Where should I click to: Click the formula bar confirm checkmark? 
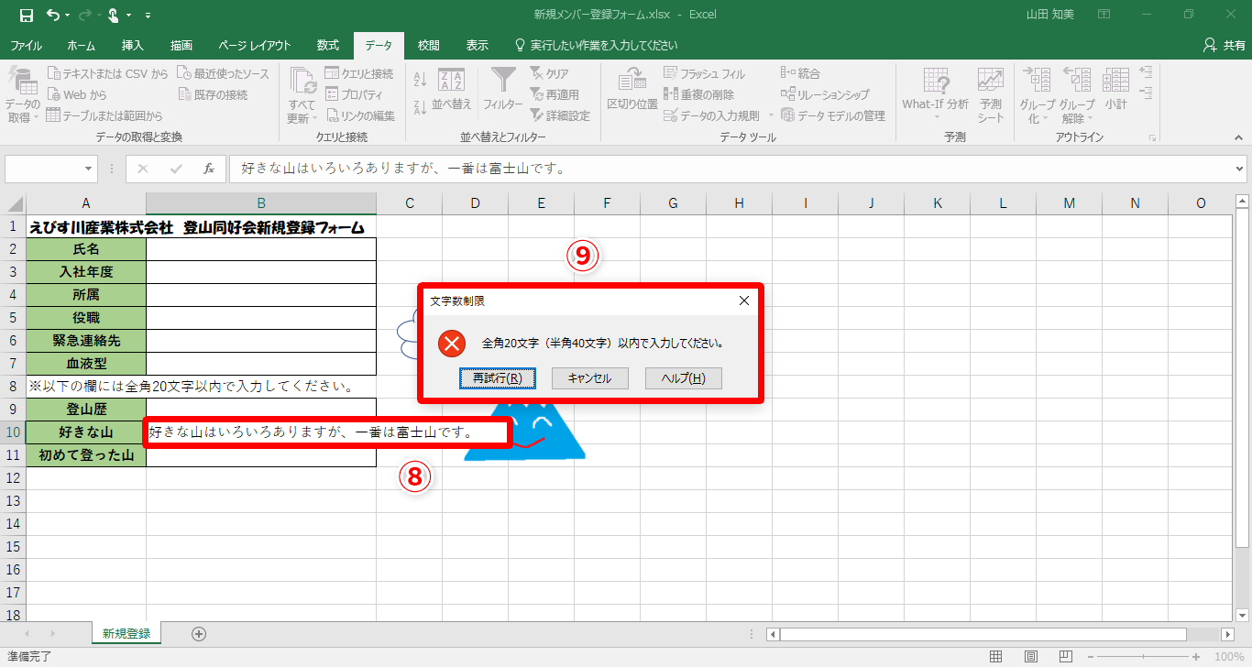(176, 169)
